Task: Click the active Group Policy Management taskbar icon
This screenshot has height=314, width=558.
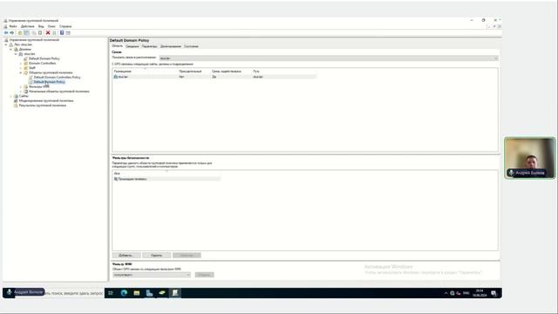Action: [x=175, y=293]
